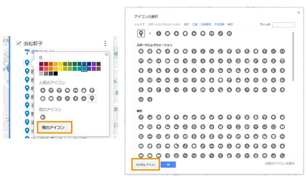Image resolution: width=307 pixels, height=182 pixels.
Task: Open 以前のアイコンを表示 link
Action: [280, 164]
